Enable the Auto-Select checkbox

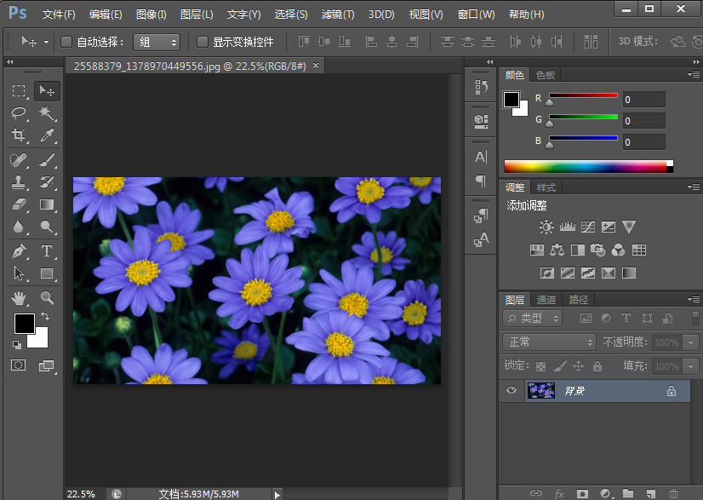(x=66, y=43)
